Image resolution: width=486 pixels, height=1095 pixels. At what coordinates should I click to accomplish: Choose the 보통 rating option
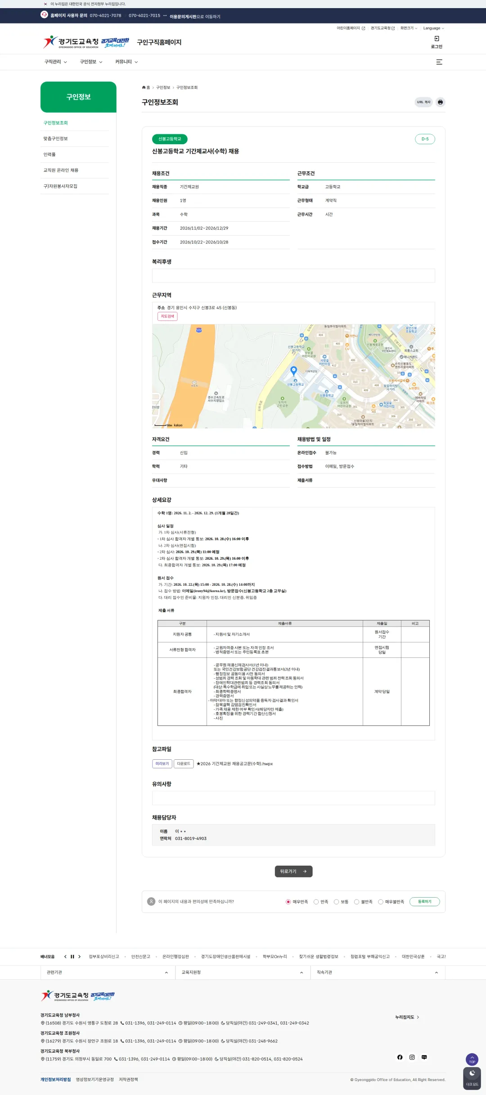tap(336, 902)
